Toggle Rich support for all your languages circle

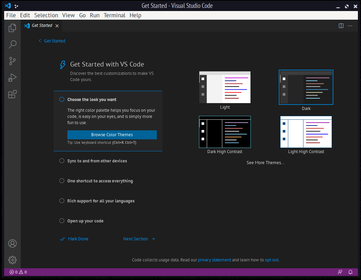[x=62, y=201]
